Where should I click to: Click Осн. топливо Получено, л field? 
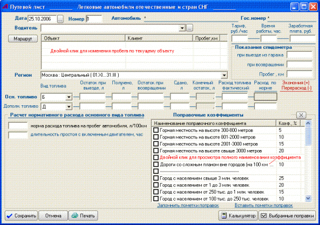click(x=122, y=97)
